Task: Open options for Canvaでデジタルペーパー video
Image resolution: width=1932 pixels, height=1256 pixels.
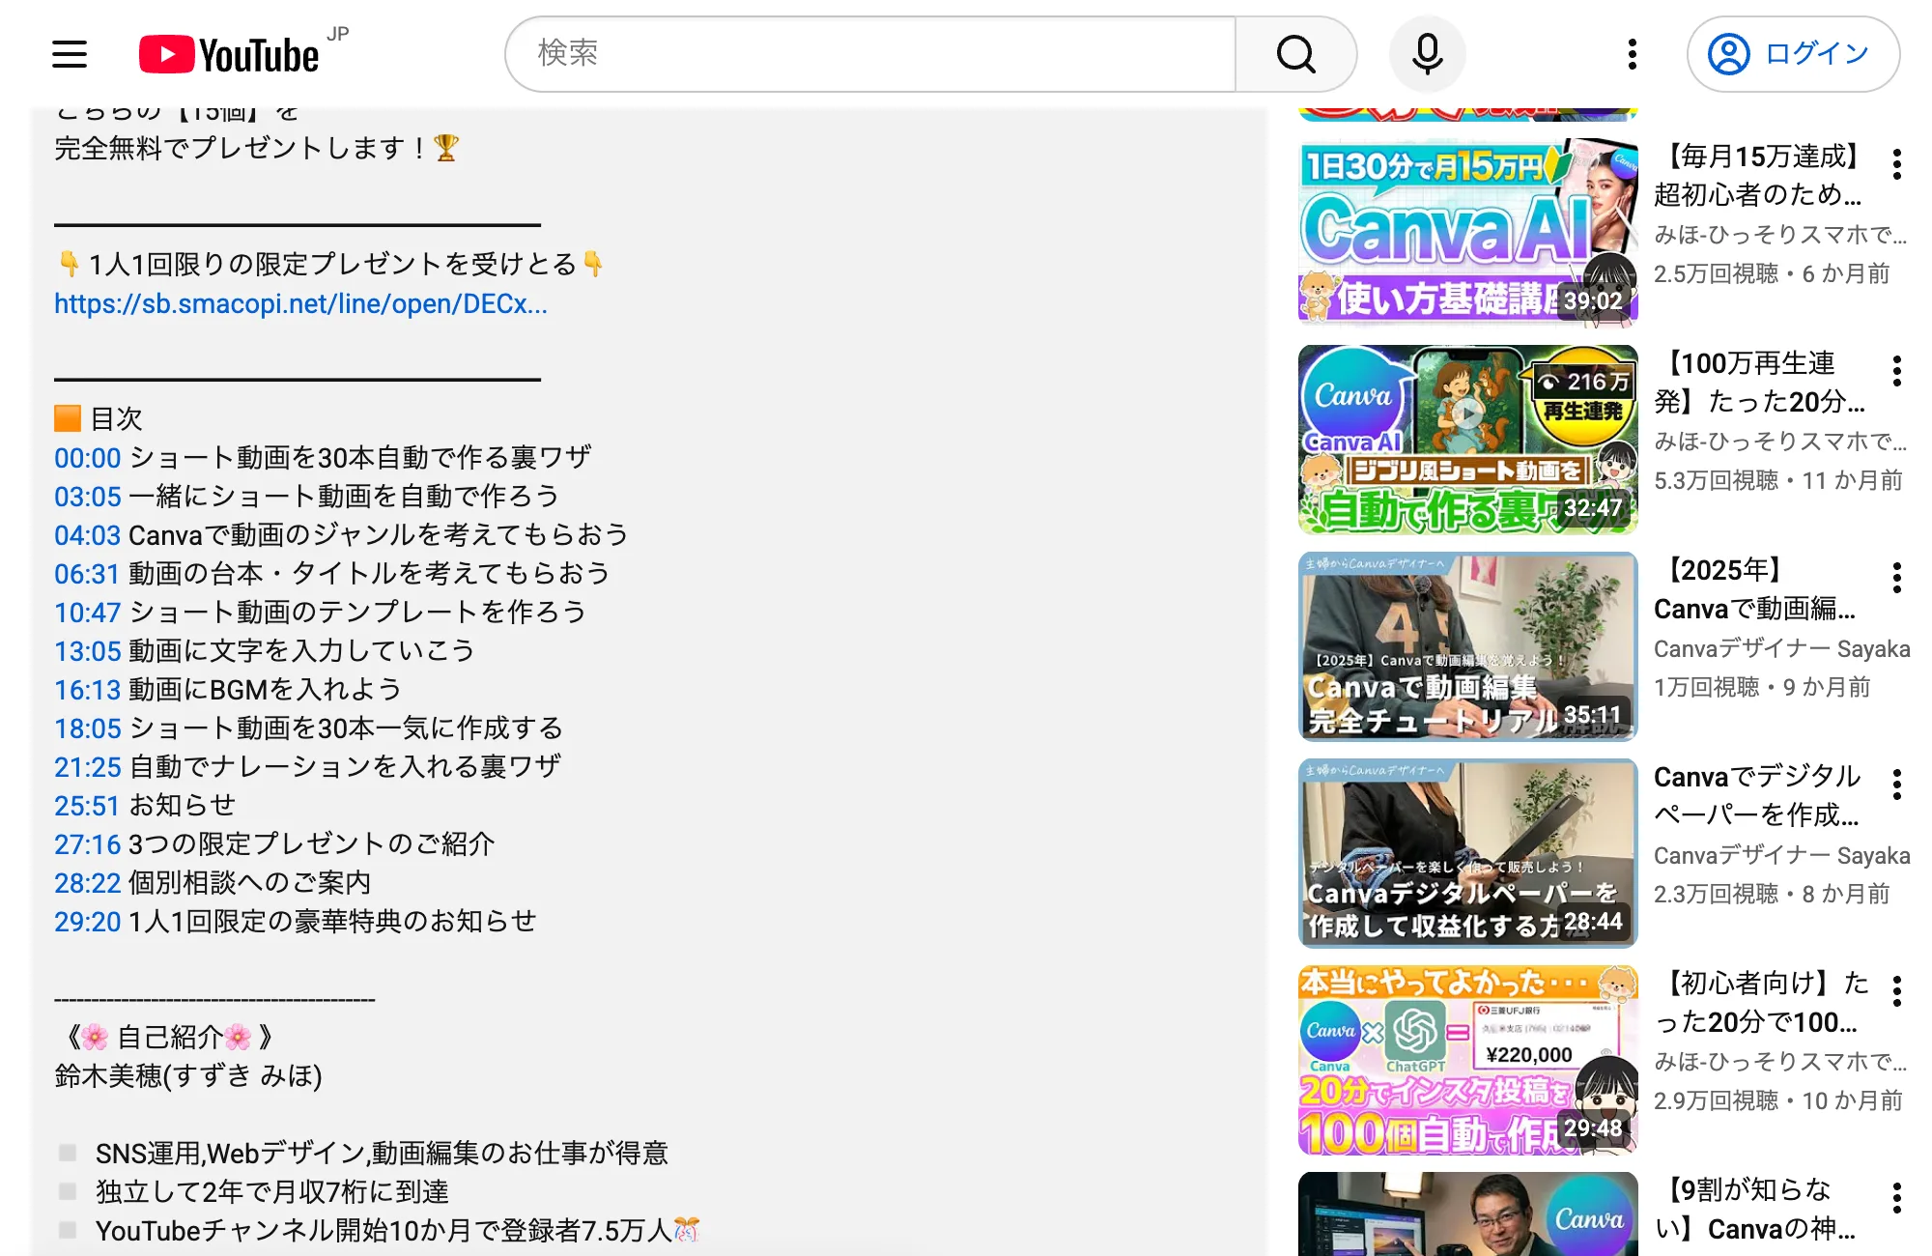Action: [x=1897, y=785]
